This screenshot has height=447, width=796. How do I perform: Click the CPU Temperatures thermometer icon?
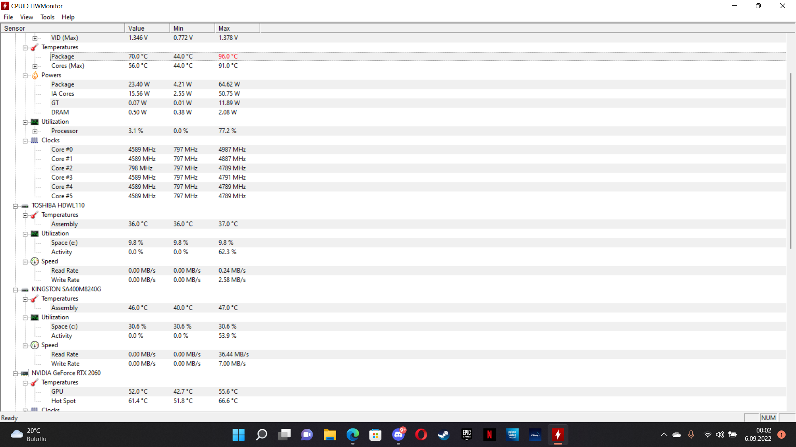[35, 47]
